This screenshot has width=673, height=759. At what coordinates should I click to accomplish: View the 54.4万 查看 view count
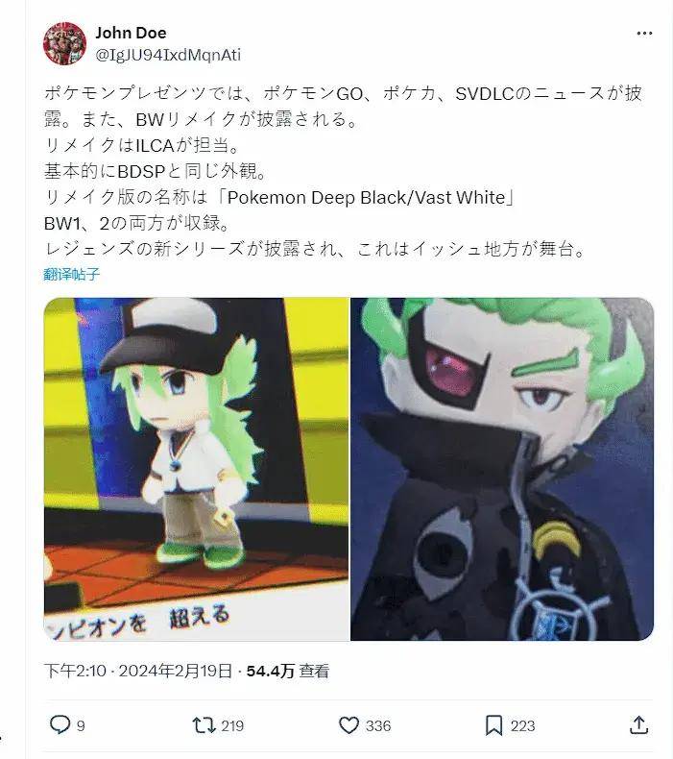pyautogui.click(x=288, y=671)
